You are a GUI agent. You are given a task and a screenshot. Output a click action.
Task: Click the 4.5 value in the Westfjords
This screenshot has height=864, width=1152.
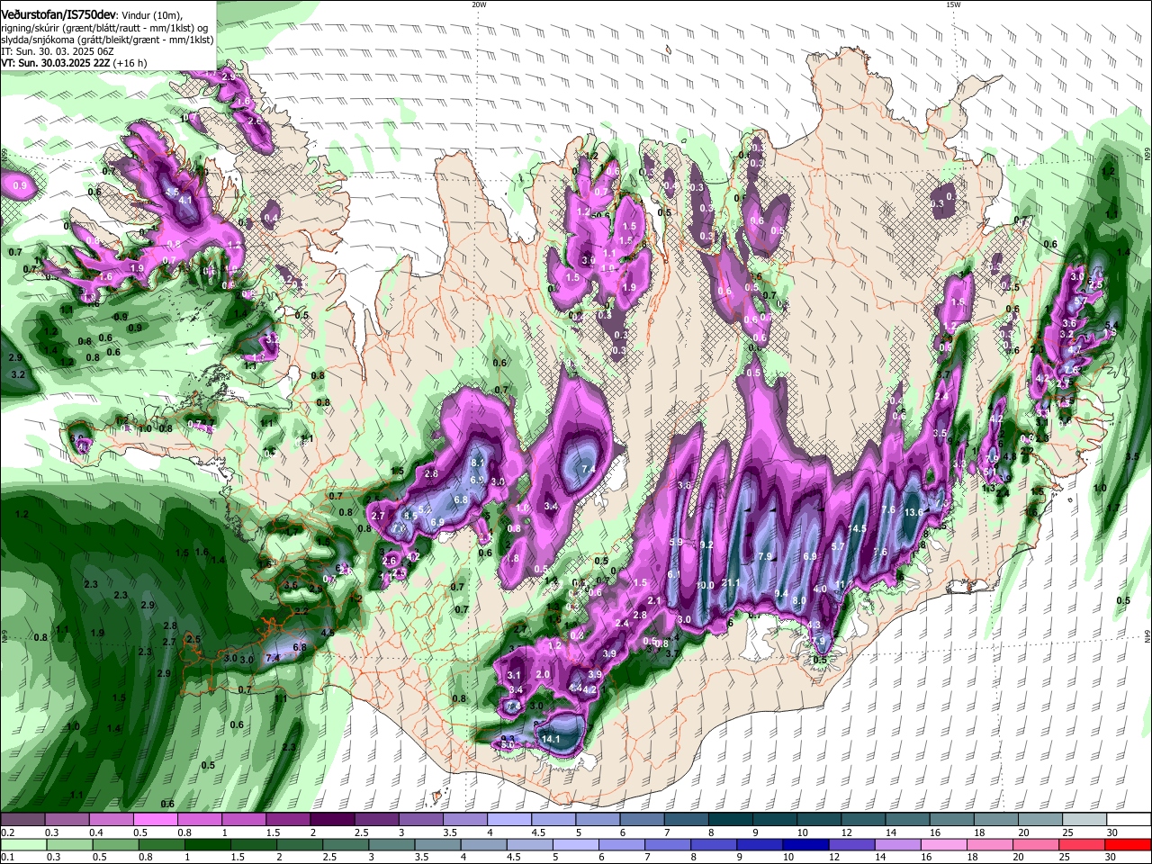coord(172,192)
